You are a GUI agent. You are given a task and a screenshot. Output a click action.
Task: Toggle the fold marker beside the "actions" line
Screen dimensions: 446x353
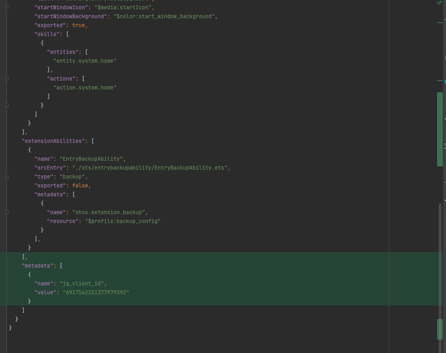coord(6,79)
